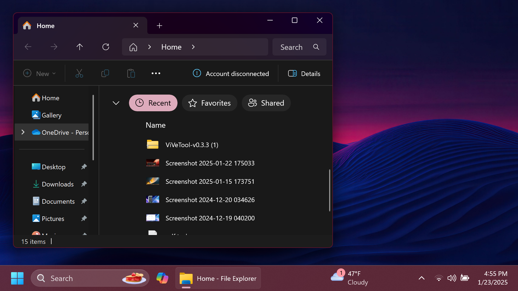Click the Copy icon in toolbar
Viewport: 518px width, 291px height.
(x=105, y=73)
